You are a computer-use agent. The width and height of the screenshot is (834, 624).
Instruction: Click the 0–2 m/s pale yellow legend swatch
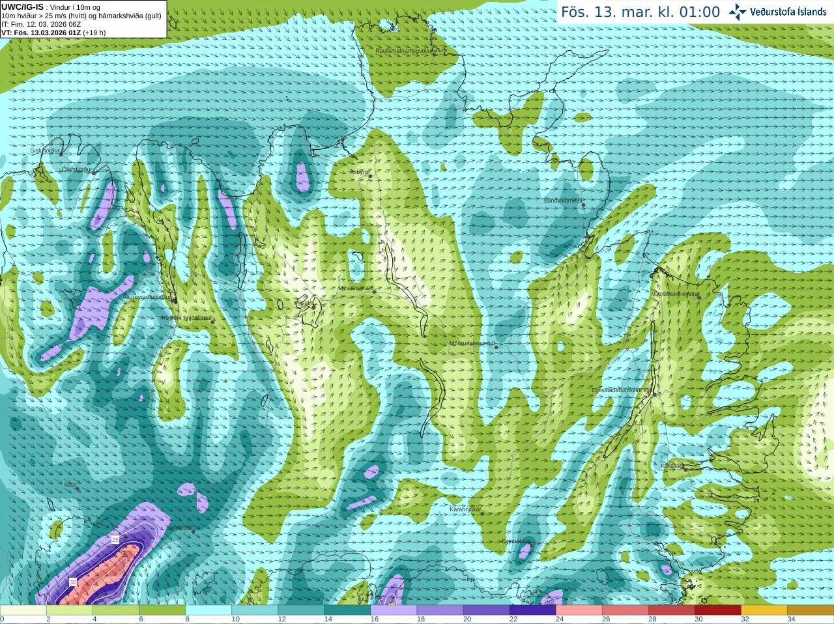click(23, 610)
